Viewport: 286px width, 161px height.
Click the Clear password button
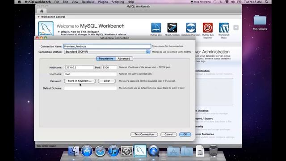click(x=107, y=81)
